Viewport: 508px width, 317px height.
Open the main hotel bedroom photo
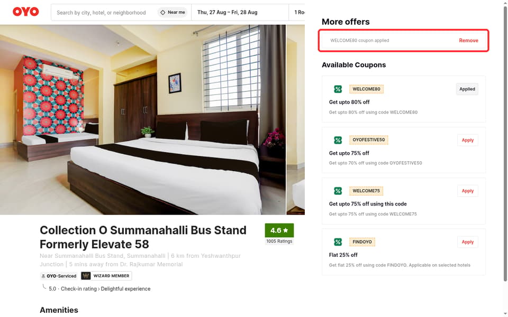[x=143, y=120]
